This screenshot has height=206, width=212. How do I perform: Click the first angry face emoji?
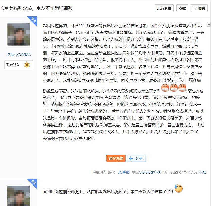pyautogui.click(x=165, y=88)
